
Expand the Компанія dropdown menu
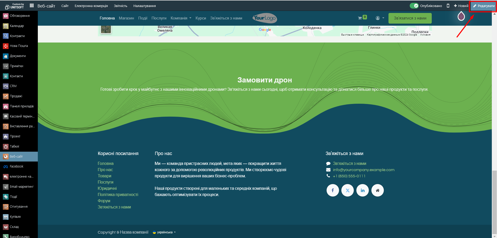[181, 18]
